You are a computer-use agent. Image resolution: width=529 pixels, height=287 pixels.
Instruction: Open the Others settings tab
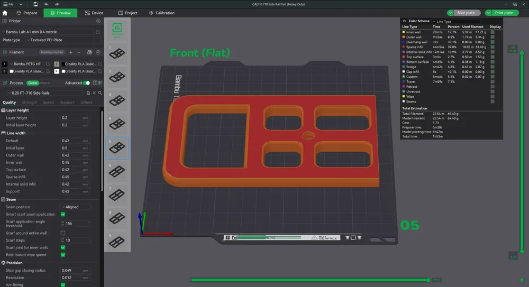pyautogui.click(x=86, y=102)
